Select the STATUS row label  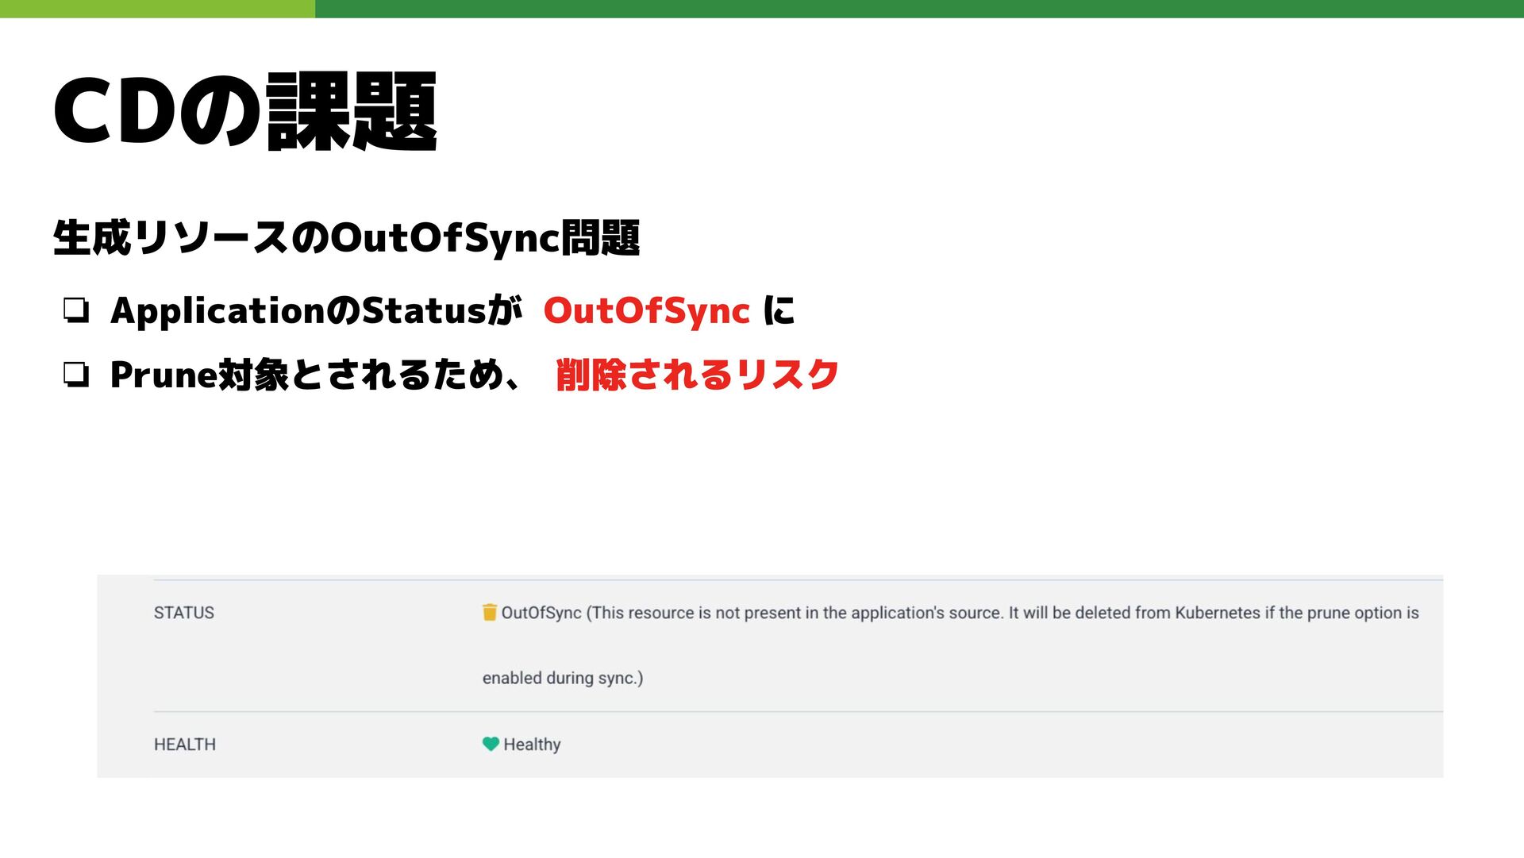tap(184, 613)
